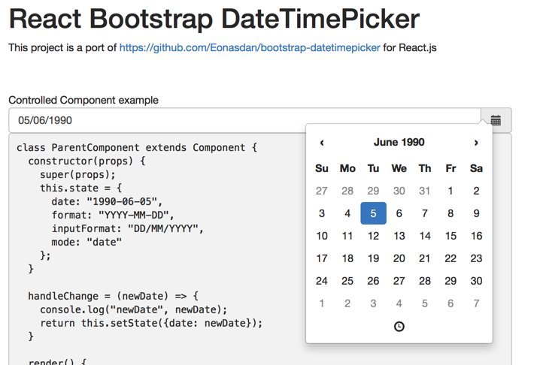Select June 9 on the calendar

coord(476,213)
